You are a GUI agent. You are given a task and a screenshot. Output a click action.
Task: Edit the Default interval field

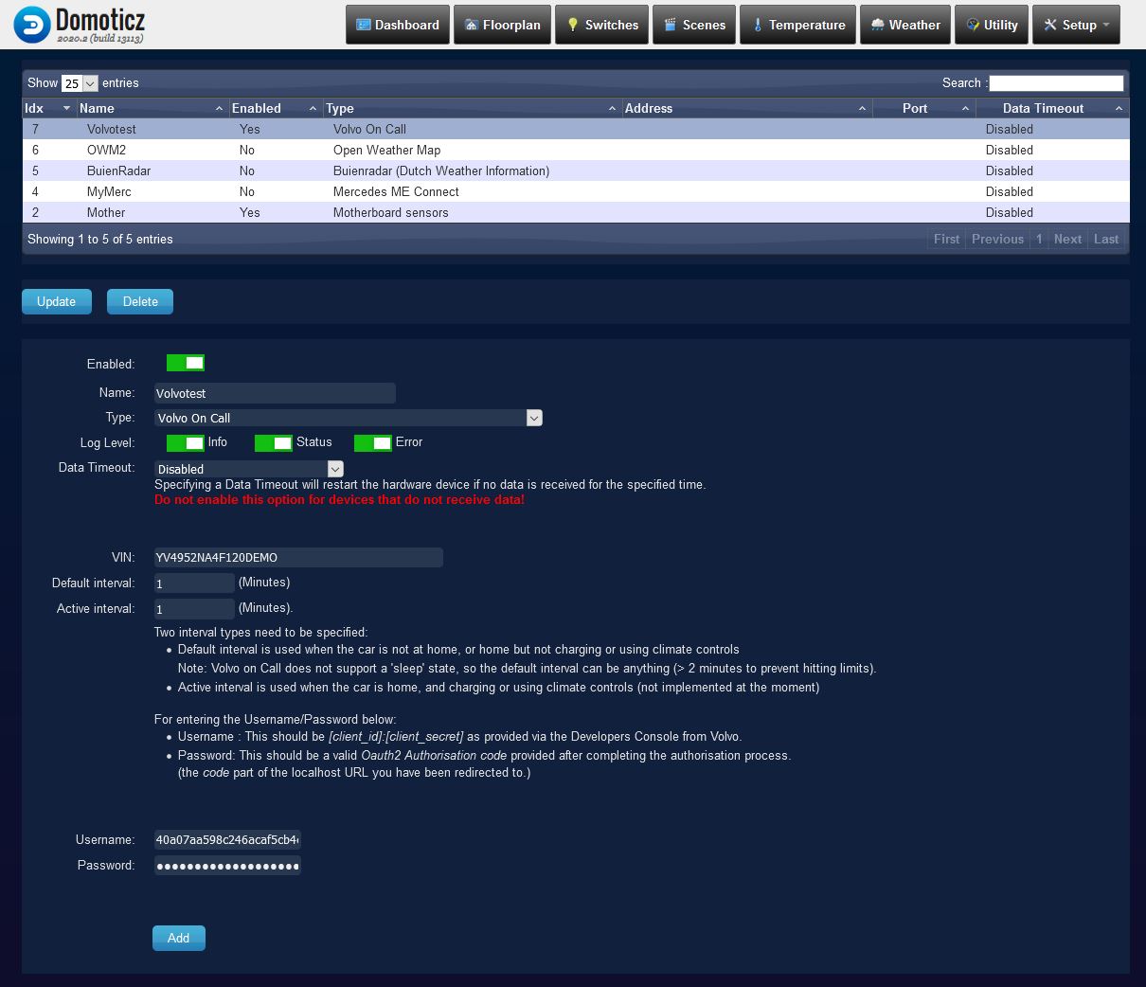(x=194, y=583)
